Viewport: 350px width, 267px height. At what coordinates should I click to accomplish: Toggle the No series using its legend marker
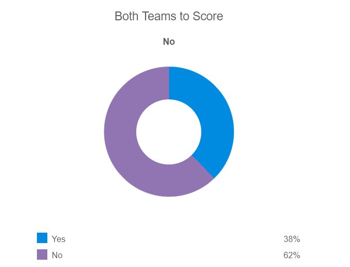pos(42,255)
